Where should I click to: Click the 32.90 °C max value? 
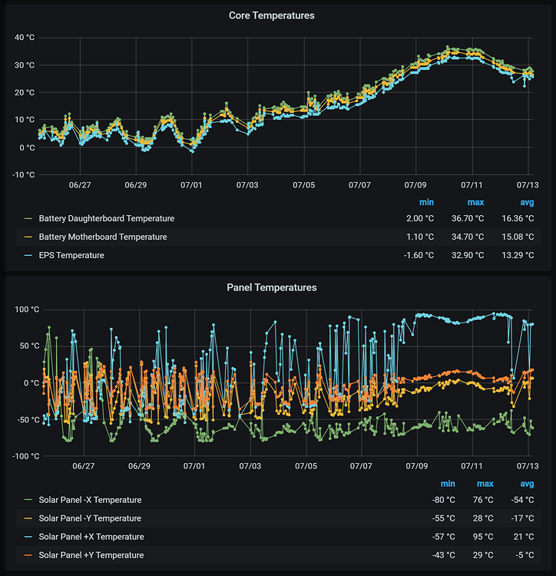(x=468, y=255)
